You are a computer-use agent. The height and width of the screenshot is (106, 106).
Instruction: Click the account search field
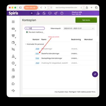pyautogui.click(x=35, y=28)
